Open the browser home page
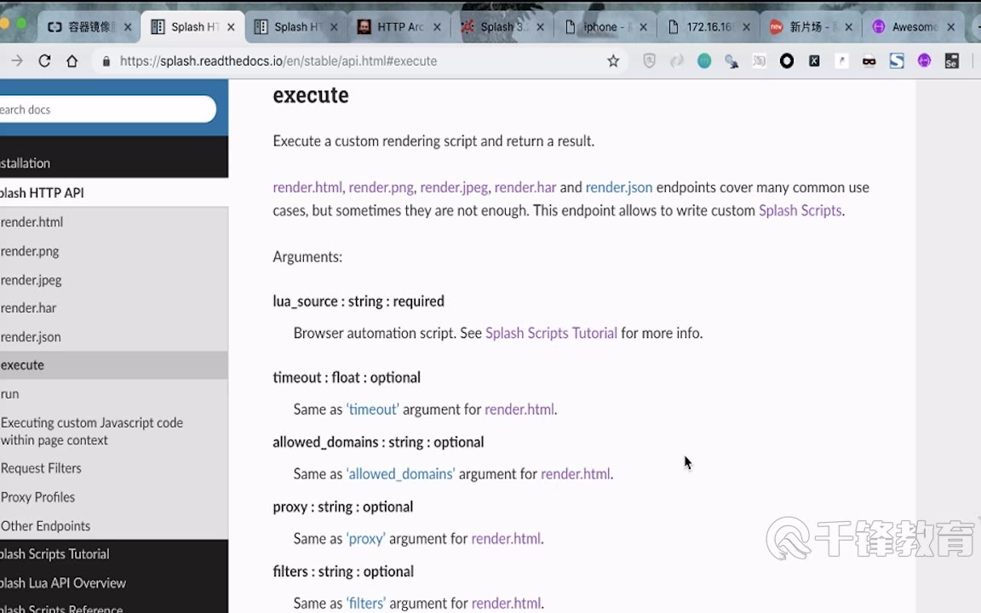 pos(72,60)
